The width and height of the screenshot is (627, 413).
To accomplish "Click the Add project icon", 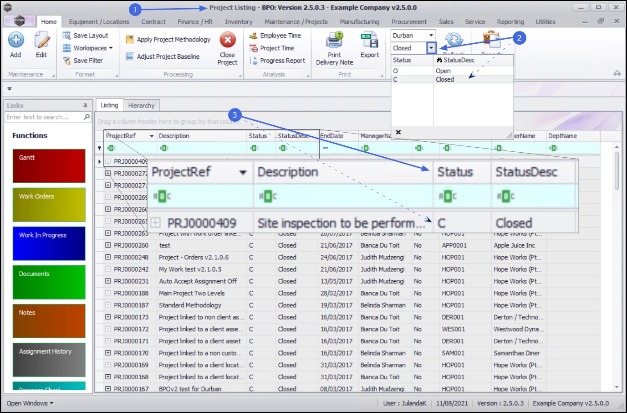I will pos(16,40).
